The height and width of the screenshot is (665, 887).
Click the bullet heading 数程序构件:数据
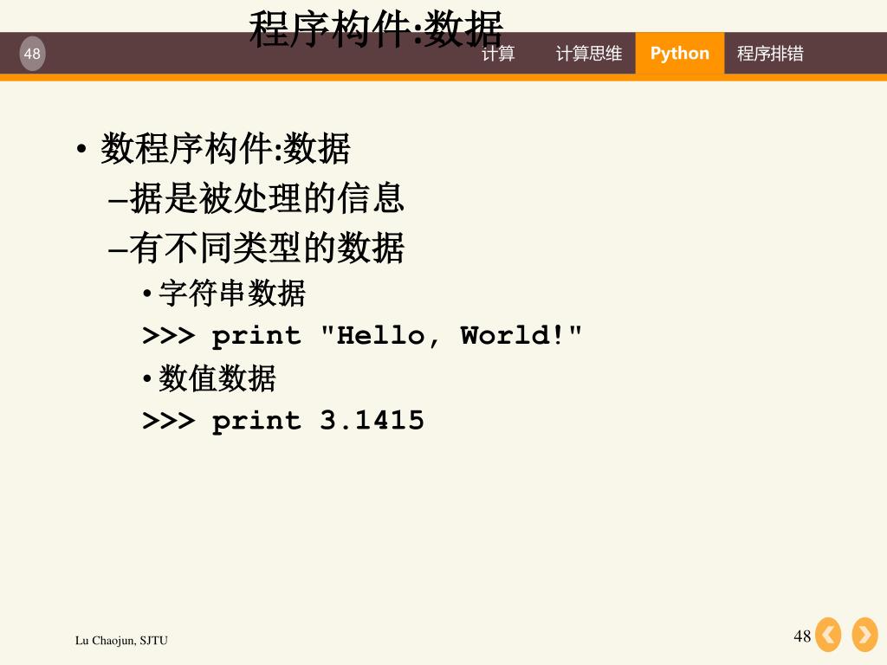coord(225,149)
